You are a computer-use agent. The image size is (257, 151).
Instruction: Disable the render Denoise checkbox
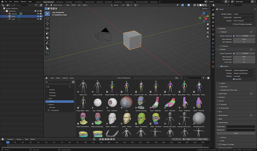tap(221, 66)
